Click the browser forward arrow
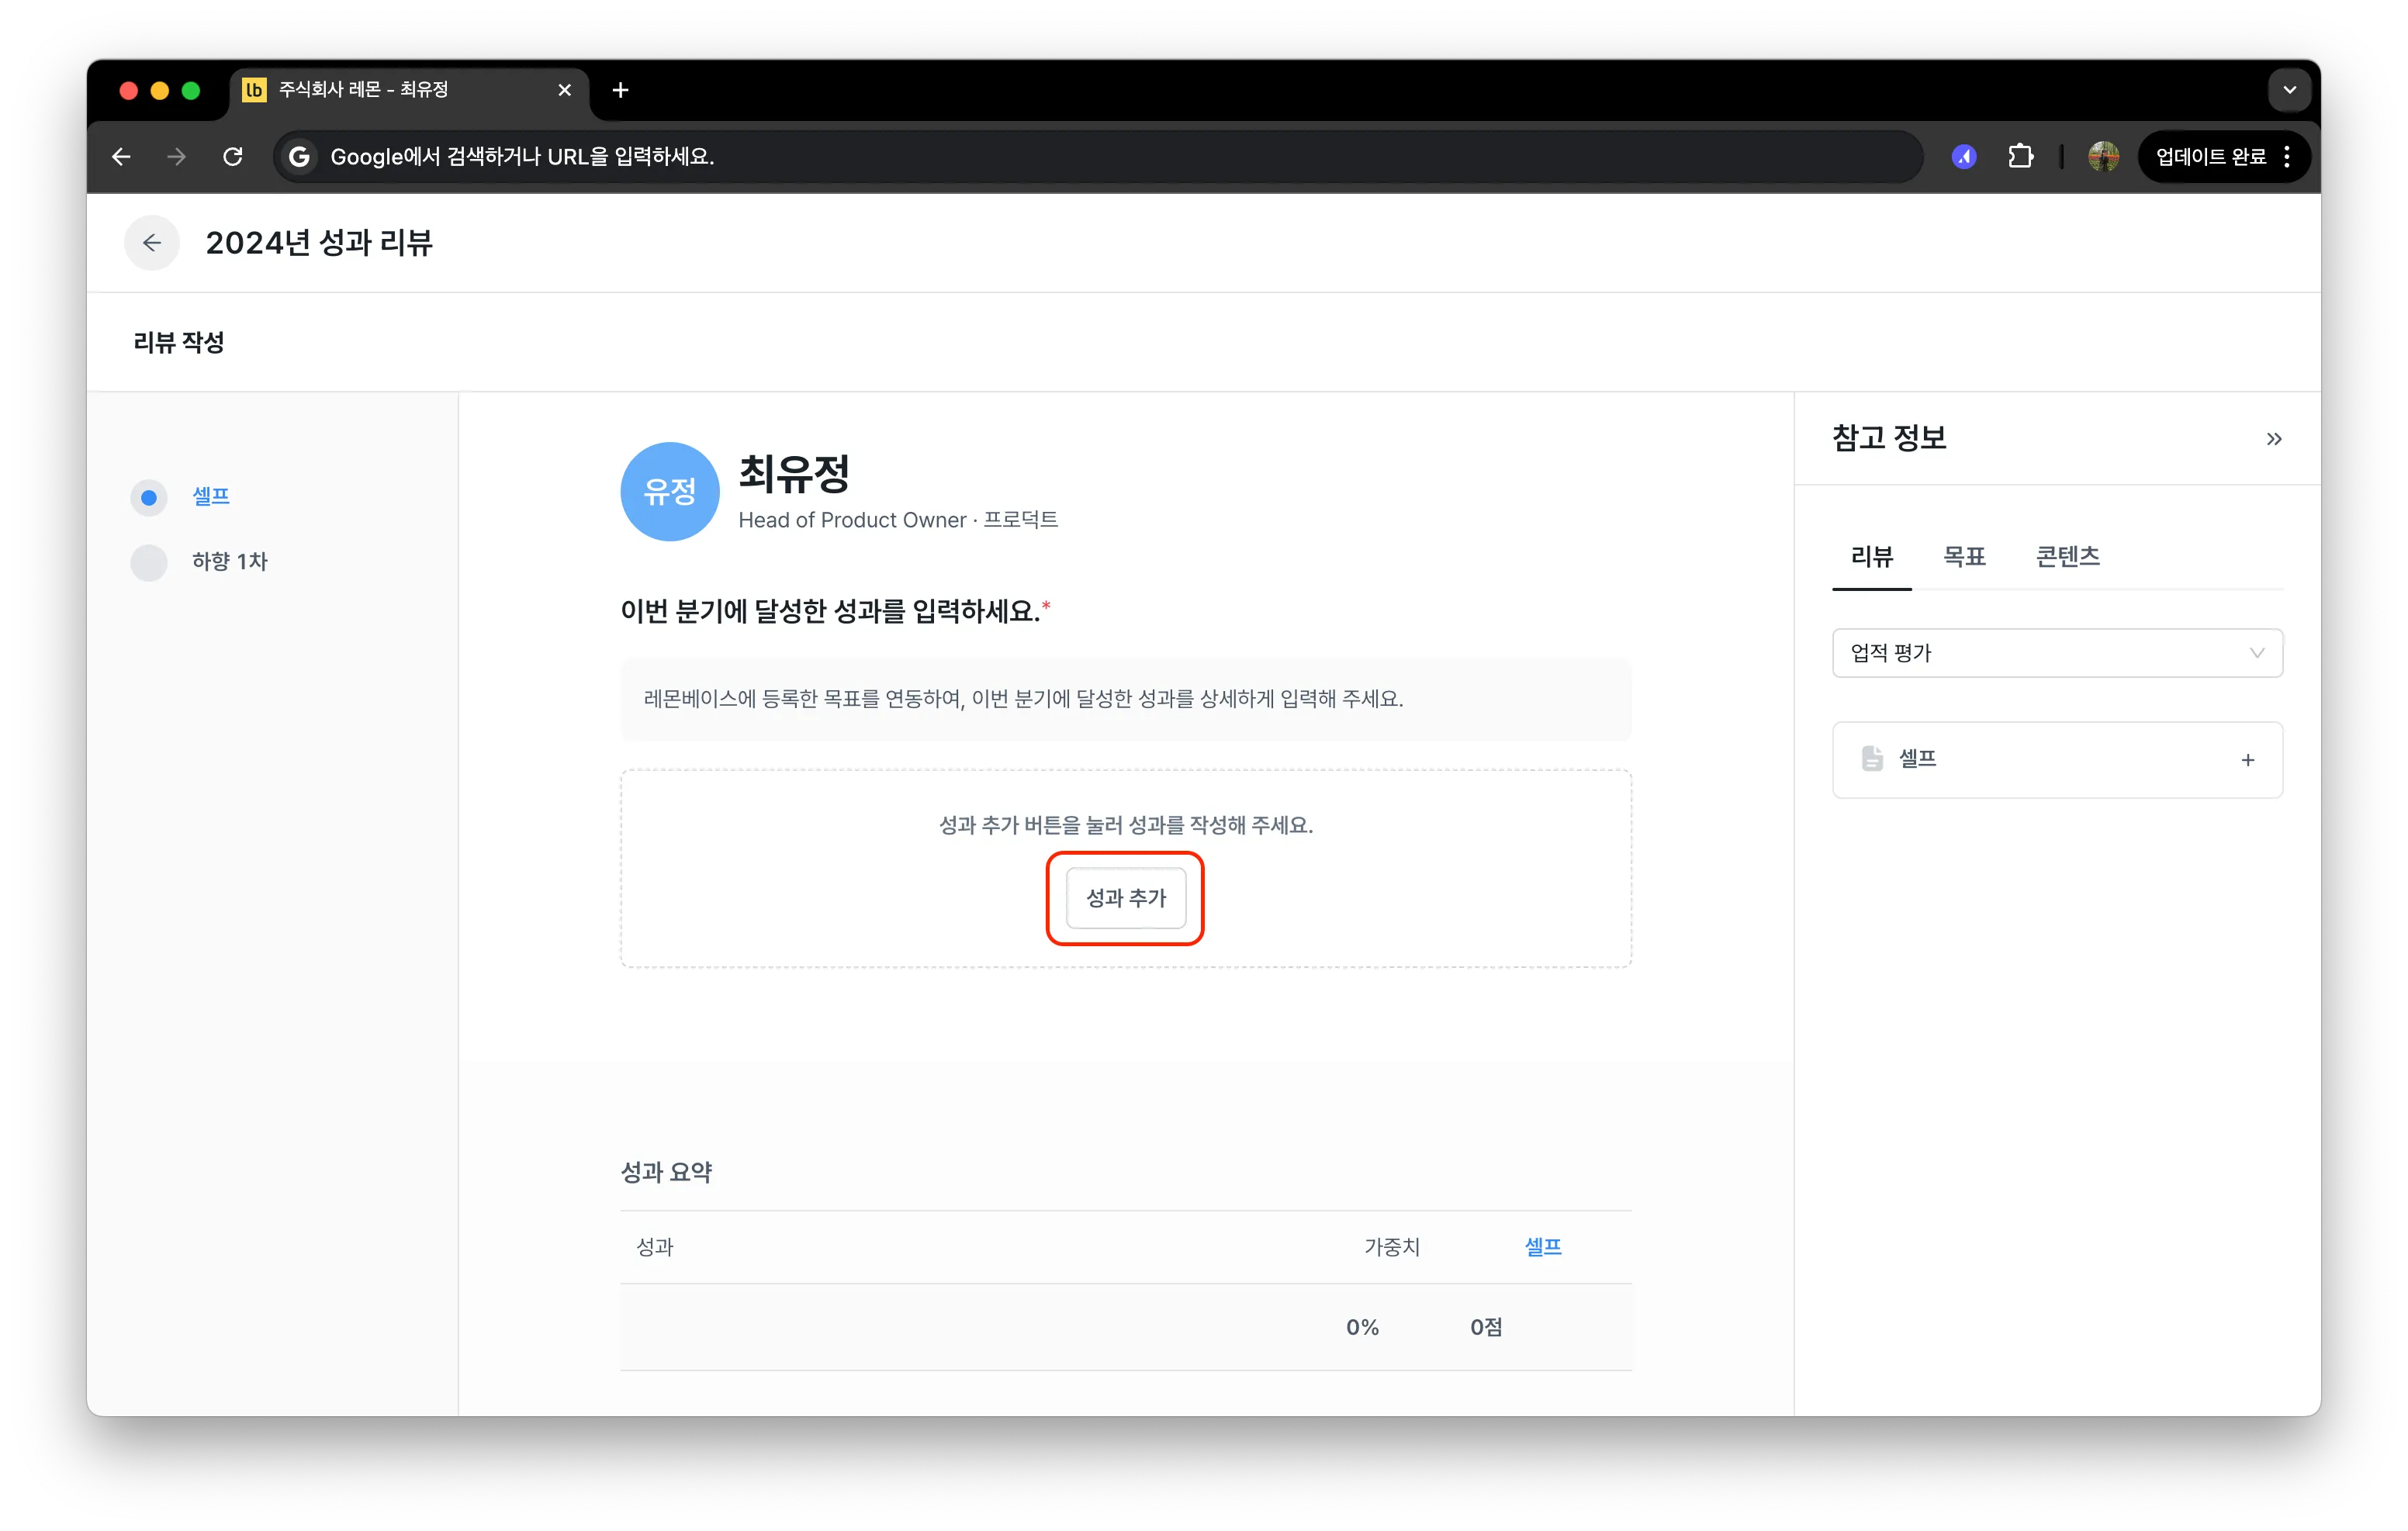Image resolution: width=2408 pixels, height=1531 pixels. [176, 157]
